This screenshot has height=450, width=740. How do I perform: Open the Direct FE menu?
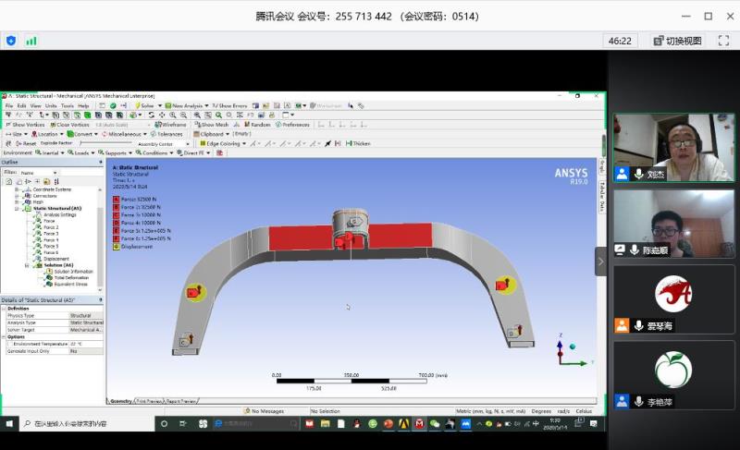pyautogui.click(x=193, y=152)
